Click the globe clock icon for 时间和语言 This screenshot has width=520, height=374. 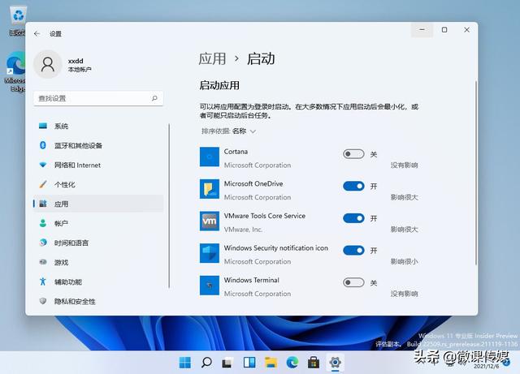[x=43, y=243]
